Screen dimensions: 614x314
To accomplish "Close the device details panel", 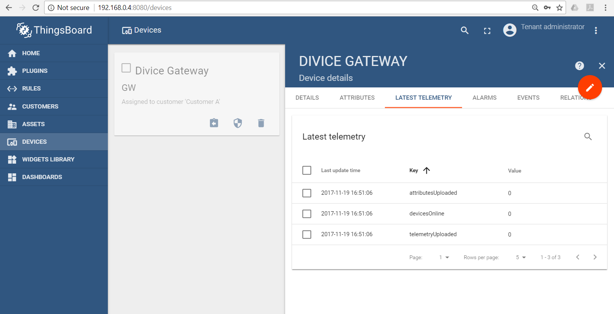I will pos(602,66).
